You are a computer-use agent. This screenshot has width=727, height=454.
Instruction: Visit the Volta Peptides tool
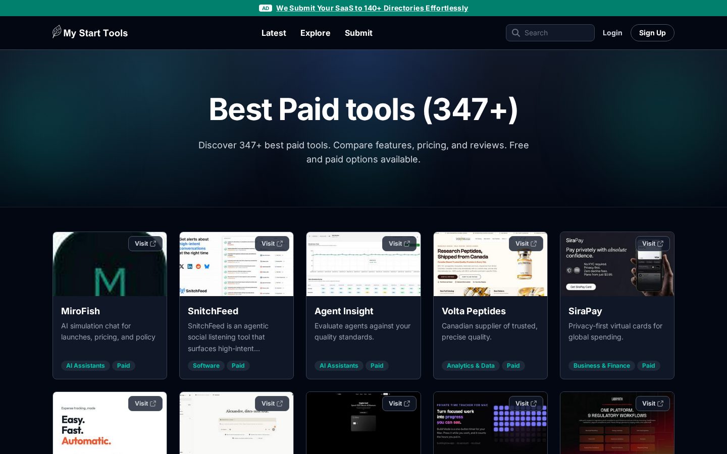click(x=526, y=244)
